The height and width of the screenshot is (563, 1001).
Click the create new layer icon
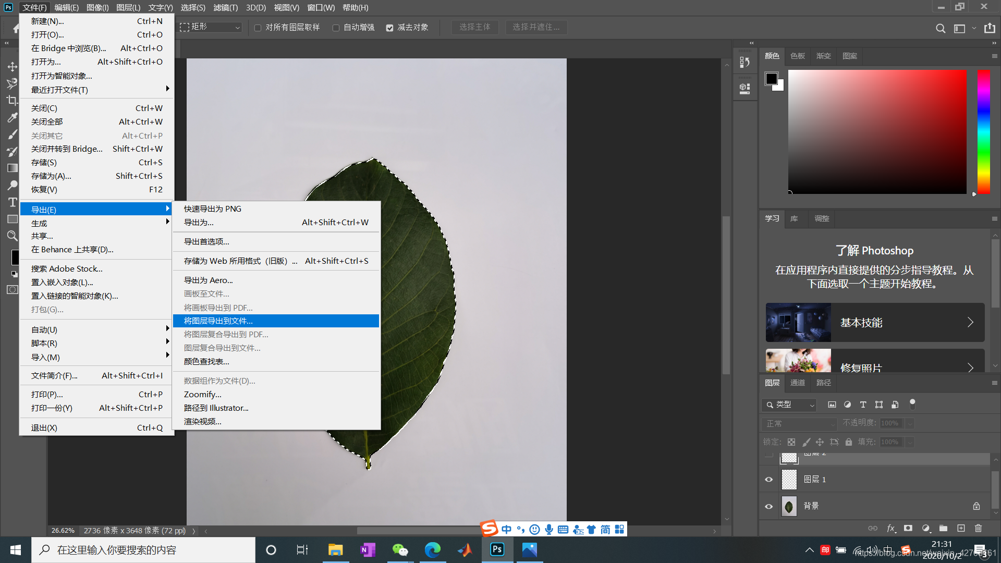pos(961,528)
